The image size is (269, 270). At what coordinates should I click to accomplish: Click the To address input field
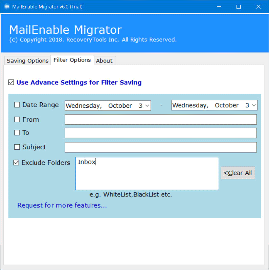pos(160,133)
